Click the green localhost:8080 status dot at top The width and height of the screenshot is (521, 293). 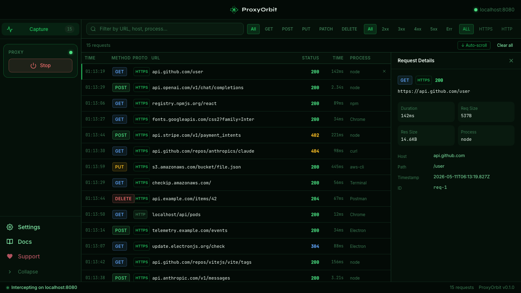tap(475, 10)
